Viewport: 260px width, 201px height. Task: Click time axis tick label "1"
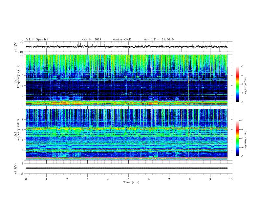[x=46, y=179]
